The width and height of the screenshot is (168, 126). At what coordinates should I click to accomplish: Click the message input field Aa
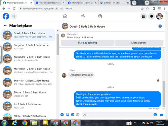(118, 115)
